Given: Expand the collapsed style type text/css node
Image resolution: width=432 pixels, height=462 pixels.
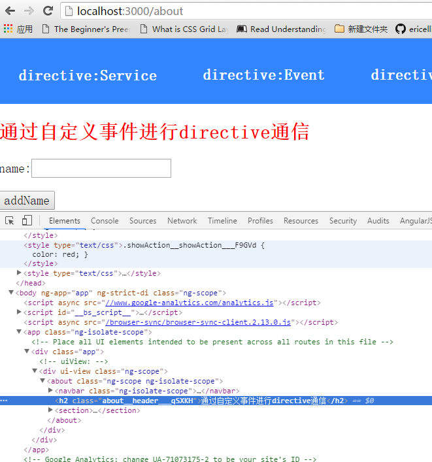Looking at the screenshot, I should (x=19, y=273).
